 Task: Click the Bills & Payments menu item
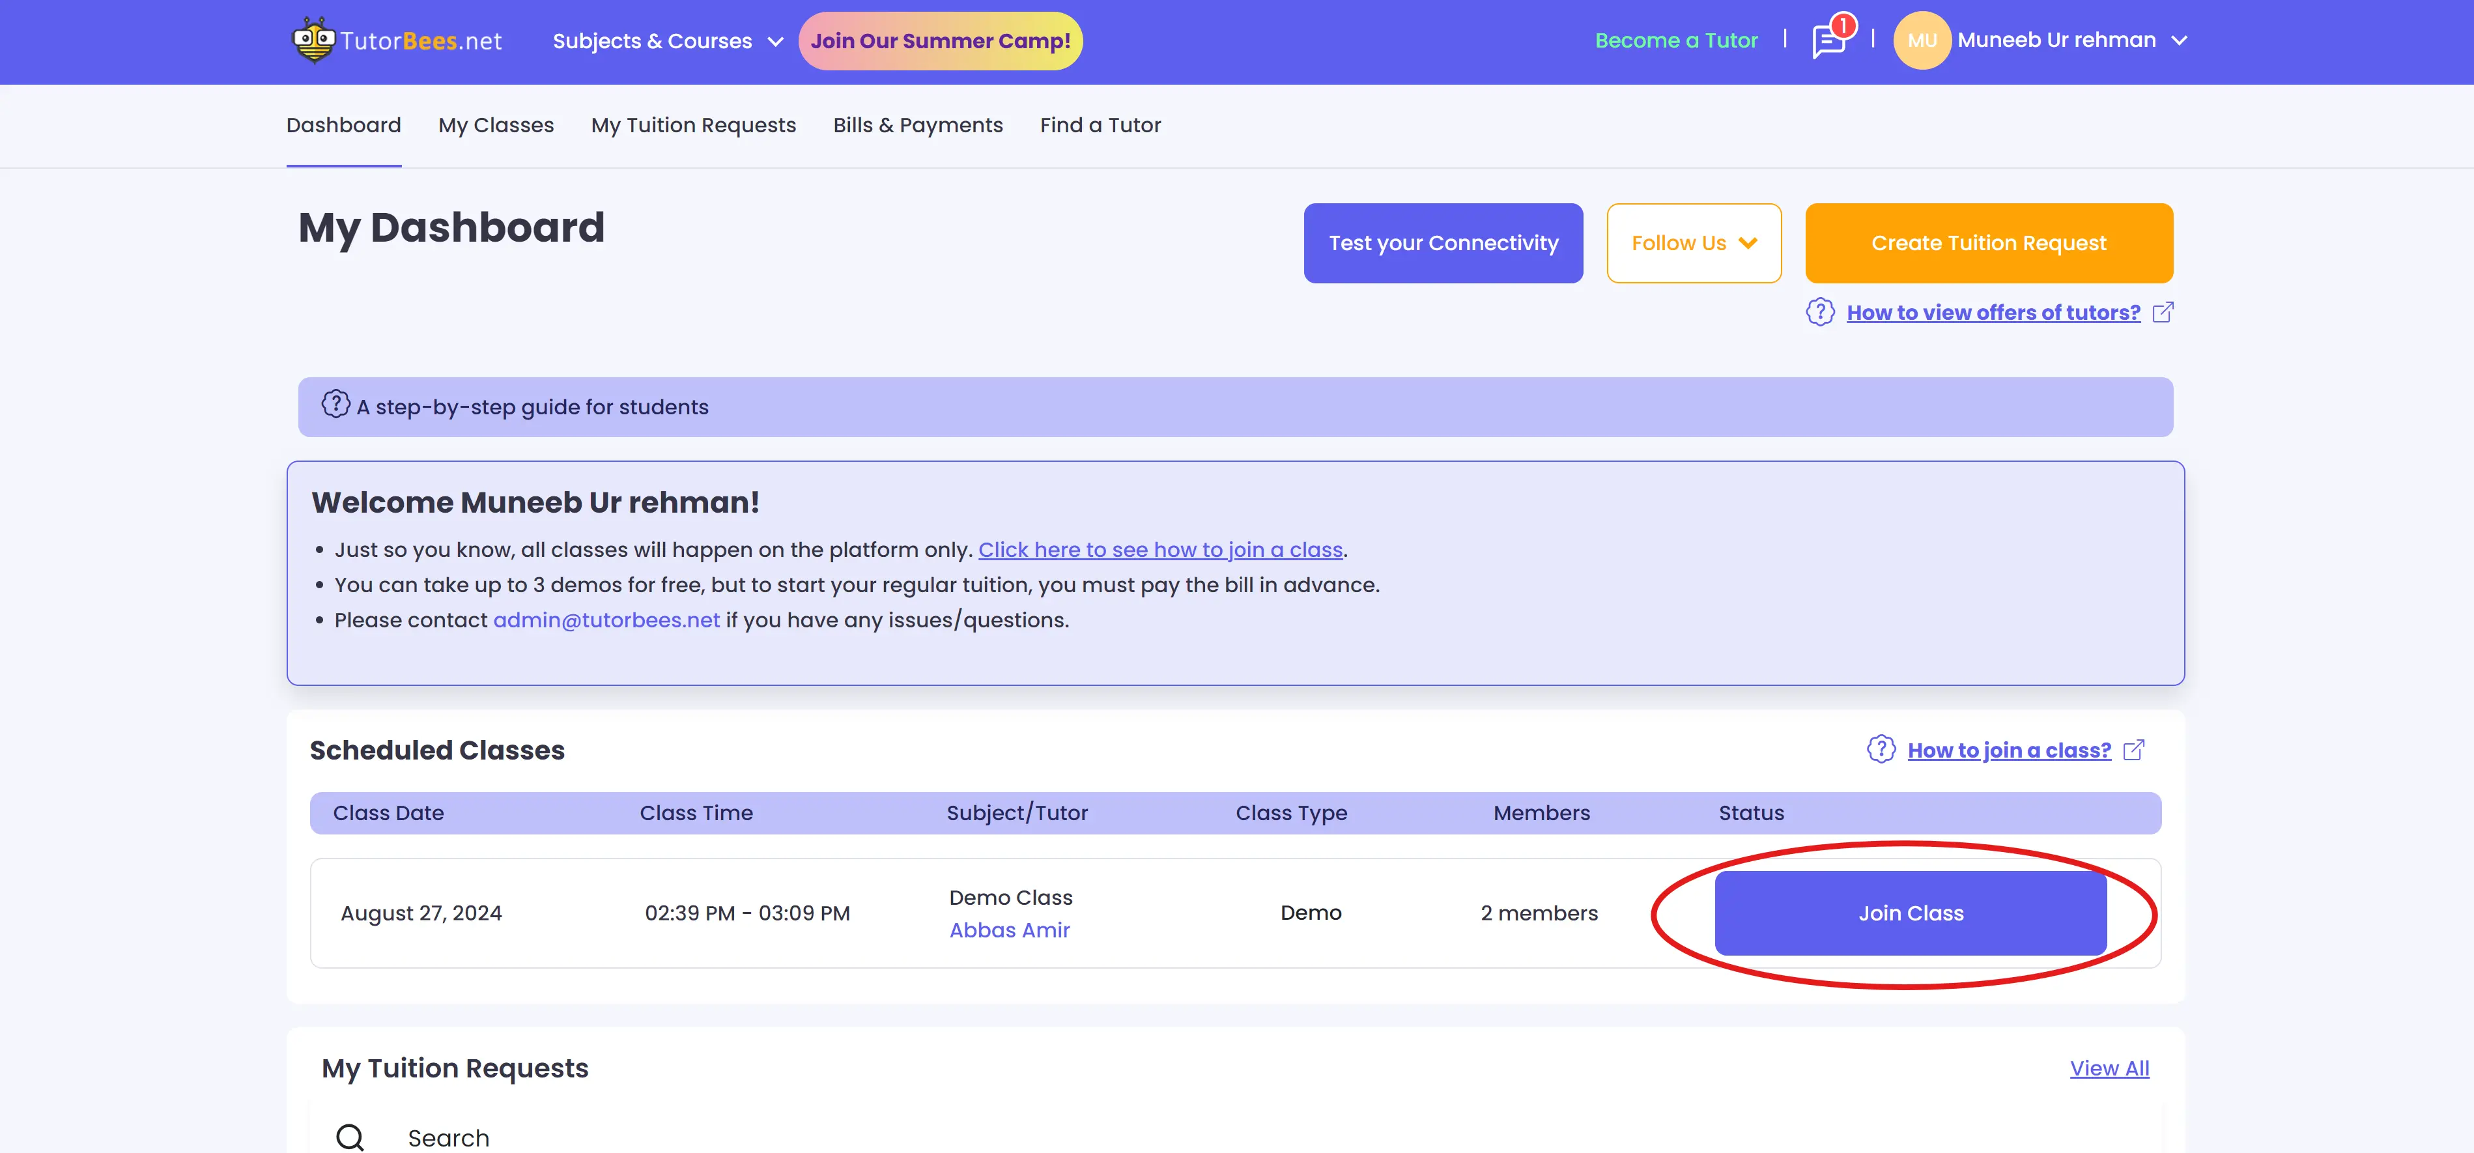tap(917, 124)
